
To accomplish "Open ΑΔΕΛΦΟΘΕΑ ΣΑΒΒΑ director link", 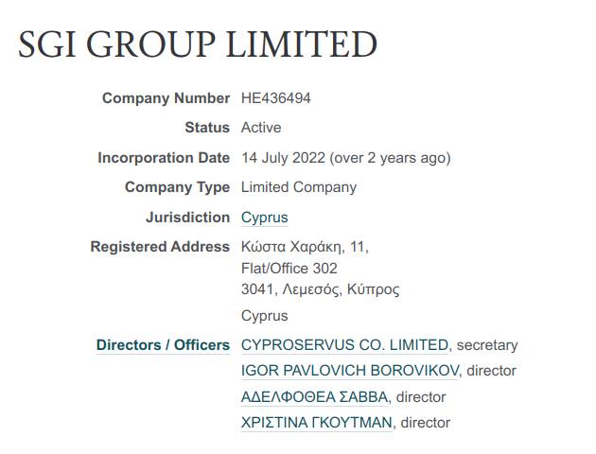I will tap(315, 397).
